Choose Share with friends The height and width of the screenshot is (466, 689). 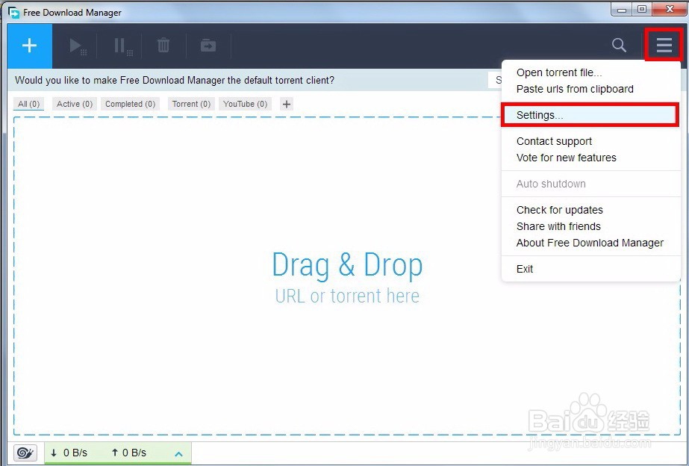pyautogui.click(x=590, y=226)
